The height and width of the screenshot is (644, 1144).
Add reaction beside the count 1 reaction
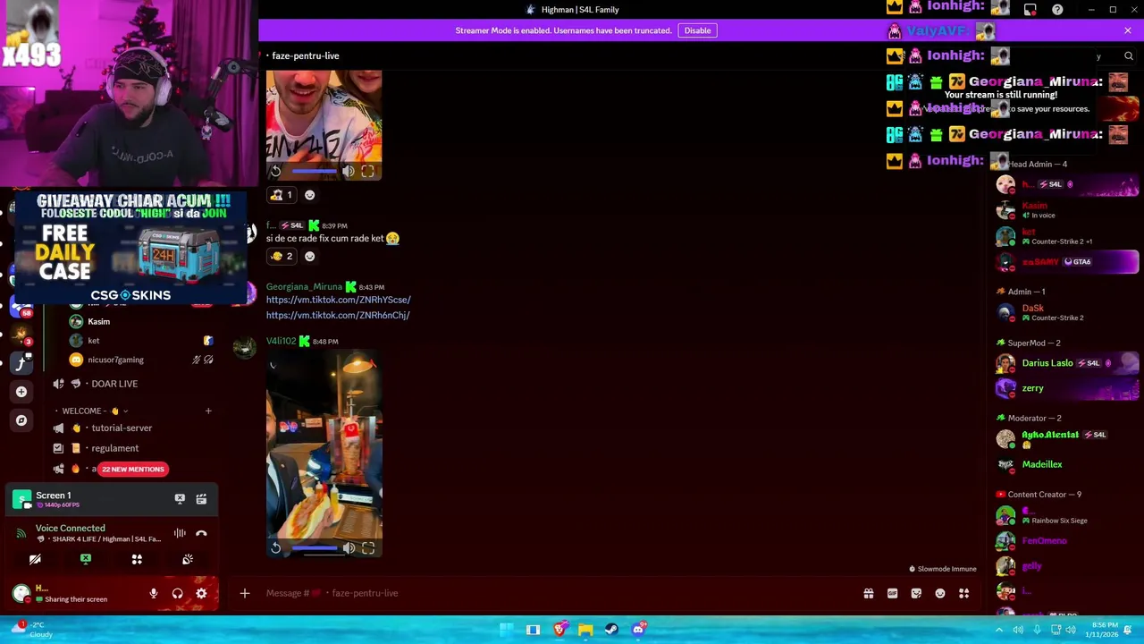(x=309, y=195)
